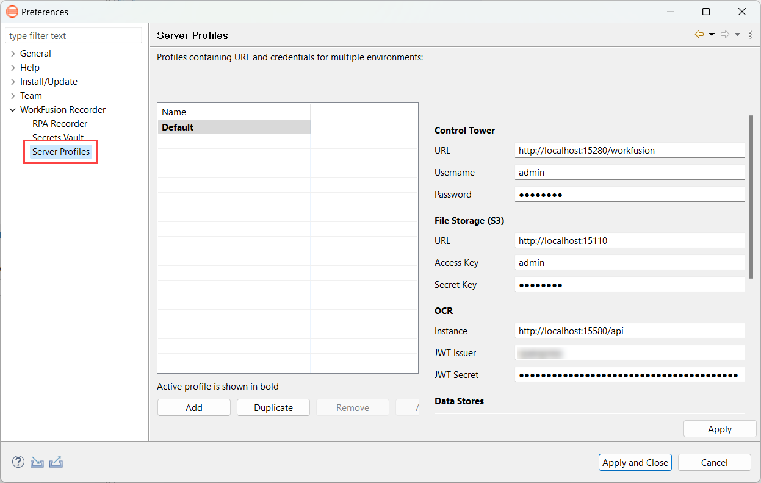Click the Name column header
This screenshot has width=761, height=483.
tap(234, 112)
